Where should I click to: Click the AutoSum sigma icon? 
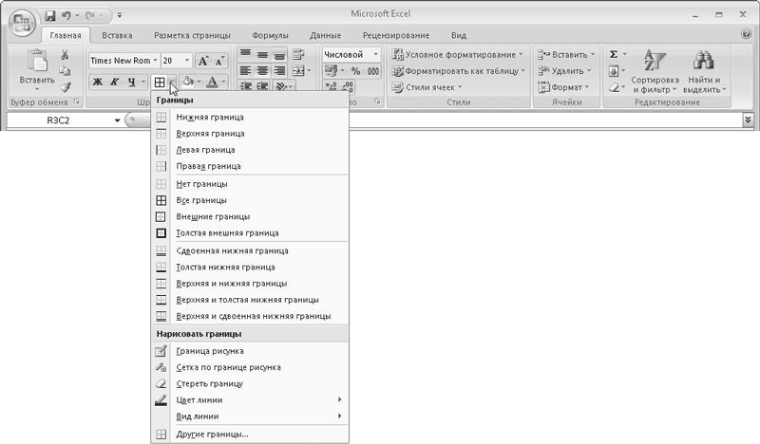coord(614,54)
